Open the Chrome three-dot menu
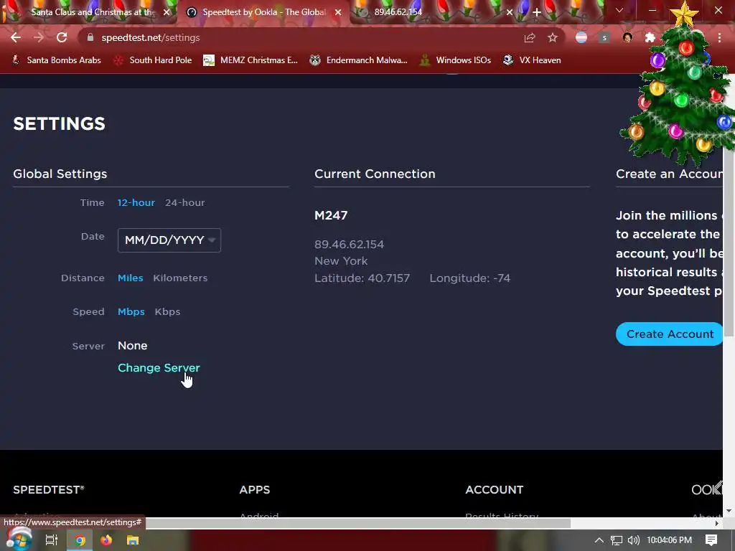Image resolution: width=735 pixels, height=551 pixels. (719, 37)
